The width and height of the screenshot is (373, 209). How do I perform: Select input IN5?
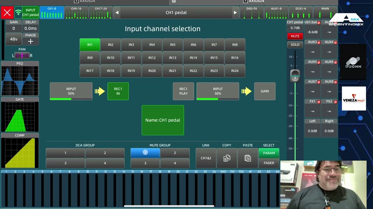pos(173,45)
